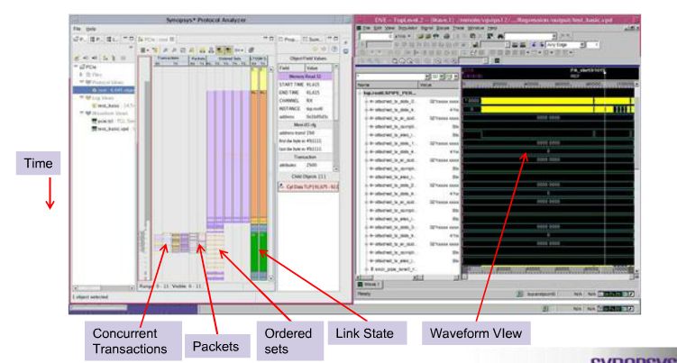Open the Signal menu in DVE
The image size is (677, 363).
[x=426, y=28]
